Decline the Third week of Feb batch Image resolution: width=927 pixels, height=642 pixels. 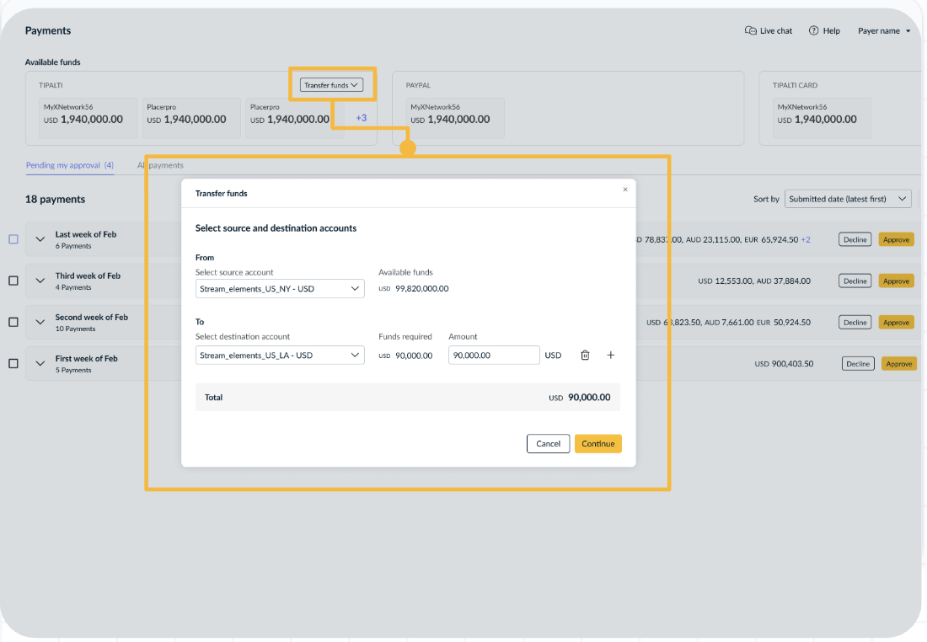coord(855,281)
